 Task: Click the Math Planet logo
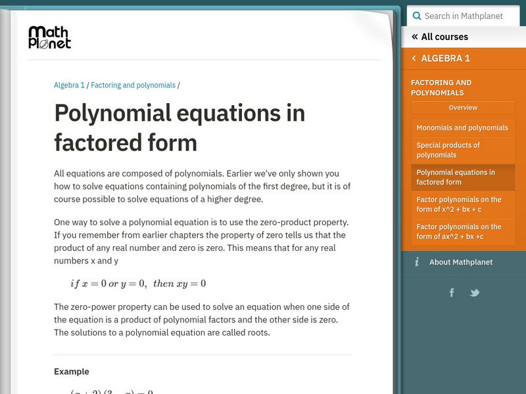pos(50,37)
